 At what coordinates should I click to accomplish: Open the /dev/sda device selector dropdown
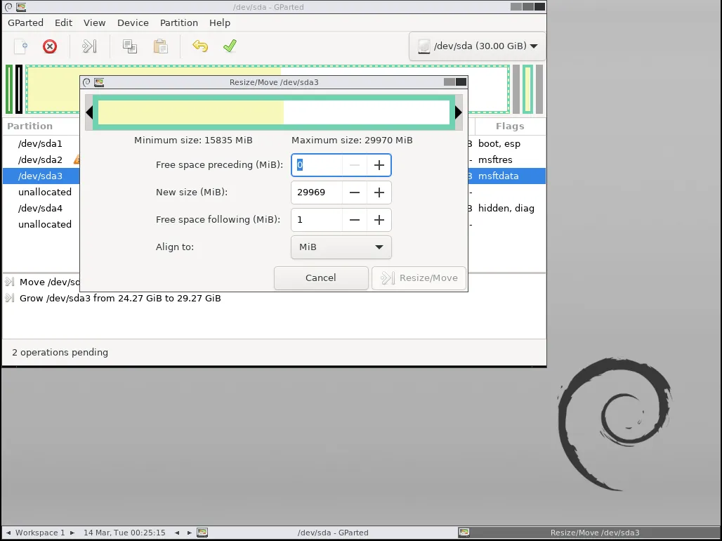click(476, 46)
